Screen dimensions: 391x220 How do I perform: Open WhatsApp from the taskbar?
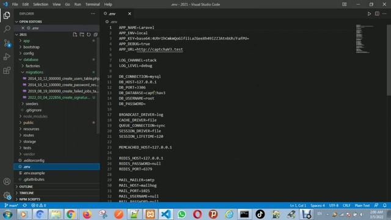pyautogui.click(x=182, y=215)
